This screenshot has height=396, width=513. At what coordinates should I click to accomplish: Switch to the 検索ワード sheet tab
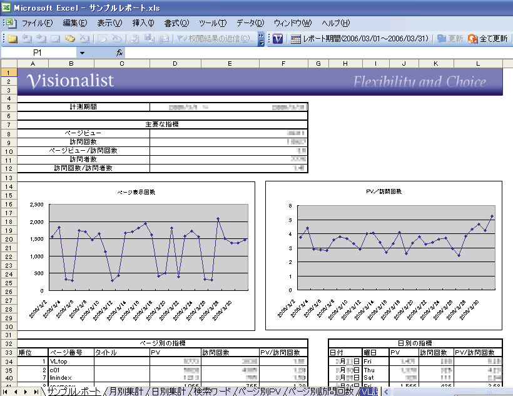(x=213, y=392)
